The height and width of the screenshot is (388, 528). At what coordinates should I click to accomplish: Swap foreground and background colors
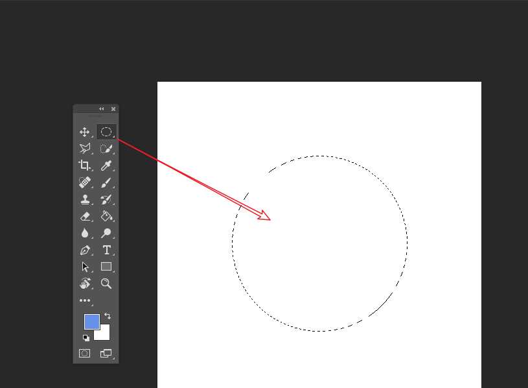click(108, 316)
